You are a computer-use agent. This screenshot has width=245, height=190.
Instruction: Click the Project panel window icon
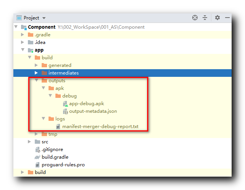coord(19,18)
